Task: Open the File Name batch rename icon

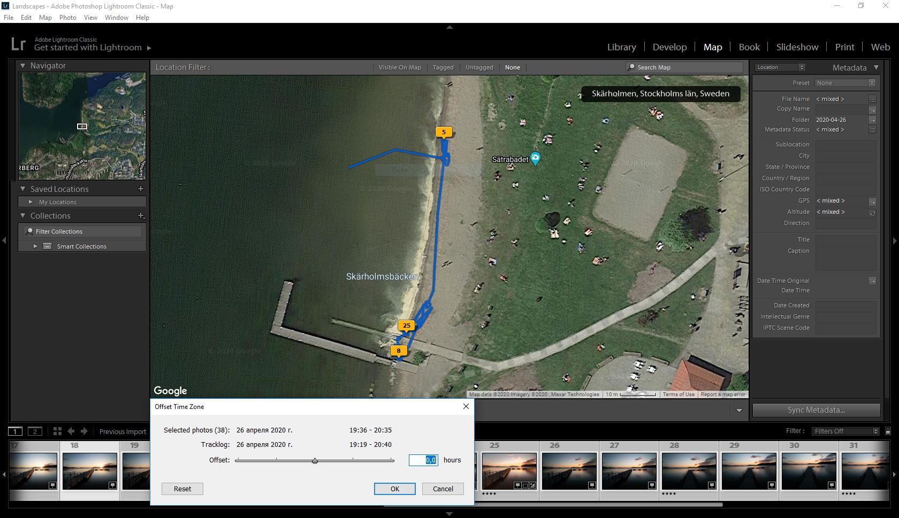Action: pos(872,99)
